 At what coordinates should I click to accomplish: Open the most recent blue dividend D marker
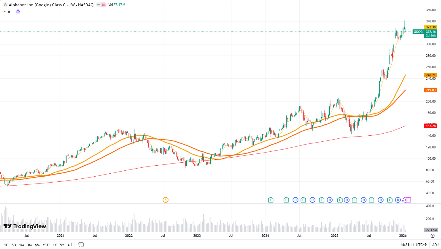point(398,200)
